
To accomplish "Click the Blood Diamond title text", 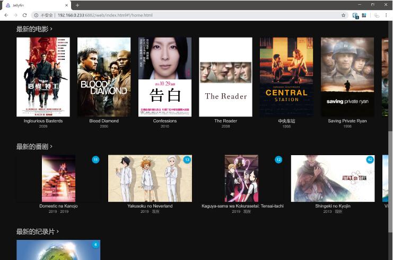I will (x=104, y=121).
